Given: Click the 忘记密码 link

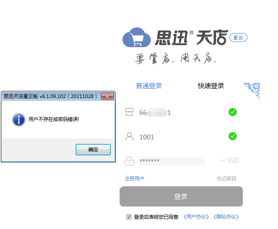Looking at the screenshot, I should tap(226, 178).
